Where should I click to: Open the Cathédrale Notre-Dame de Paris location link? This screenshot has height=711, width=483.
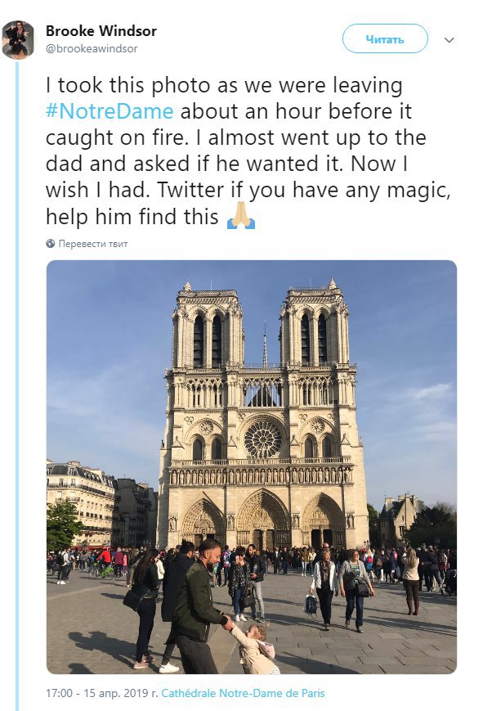click(243, 693)
